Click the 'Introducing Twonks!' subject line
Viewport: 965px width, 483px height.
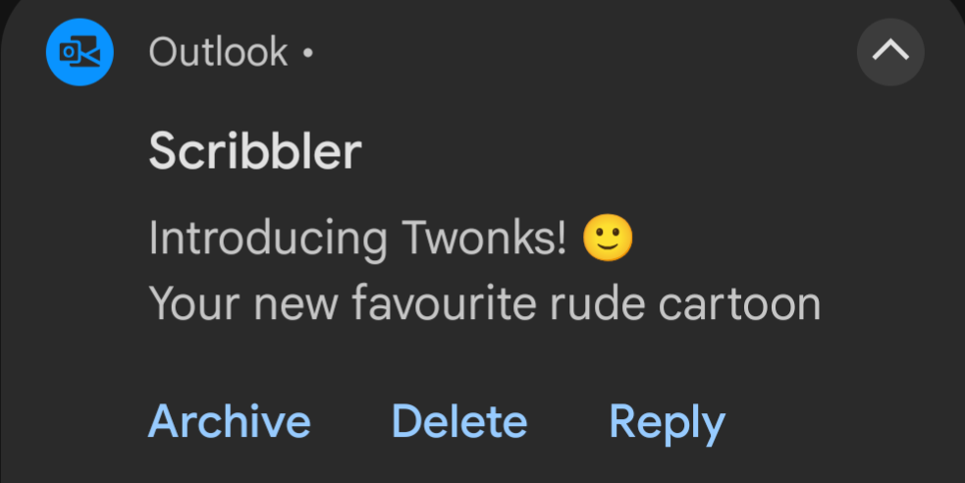[x=357, y=239]
